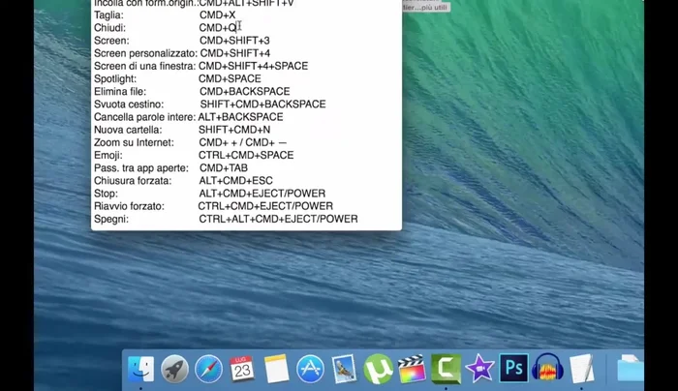Click the 'Screen personalizzato:' label
This screenshot has height=391, width=678.
(x=145, y=53)
